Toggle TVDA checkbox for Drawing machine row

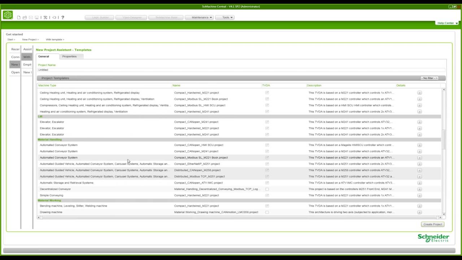pos(267,212)
